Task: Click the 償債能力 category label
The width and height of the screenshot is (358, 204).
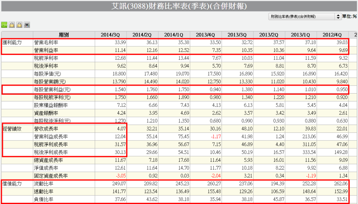Action: [x=12, y=184]
